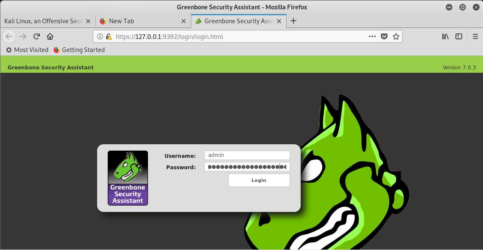Screen dimensions: 483x250
Task: Click the Version 7.0.3 text
Action: [x=459, y=68]
